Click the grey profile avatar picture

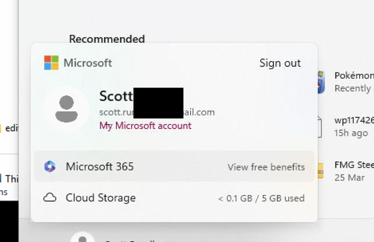coord(67,109)
